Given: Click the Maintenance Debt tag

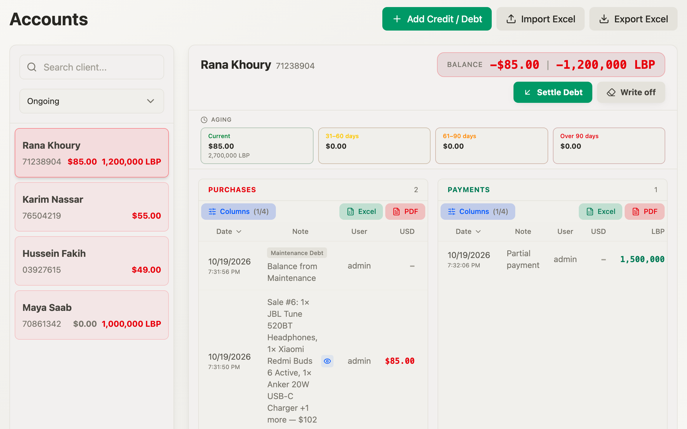Looking at the screenshot, I should pyautogui.click(x=297, y=253).
